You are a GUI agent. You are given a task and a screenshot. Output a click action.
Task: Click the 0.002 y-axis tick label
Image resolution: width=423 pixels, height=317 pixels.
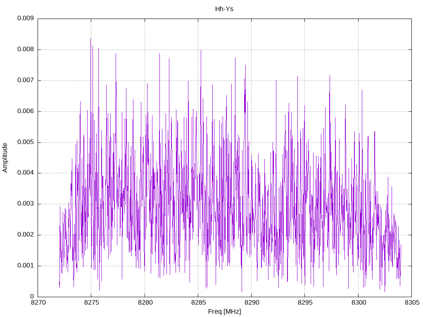tap(26, 234)
